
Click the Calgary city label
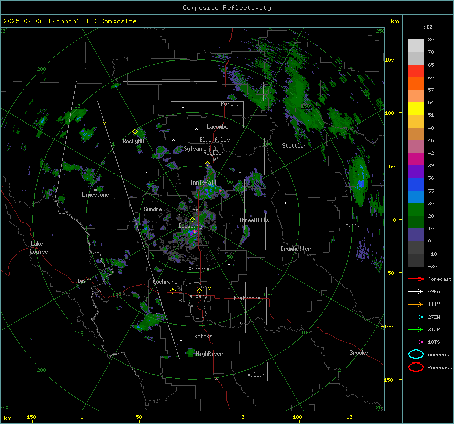pos(197,296)
